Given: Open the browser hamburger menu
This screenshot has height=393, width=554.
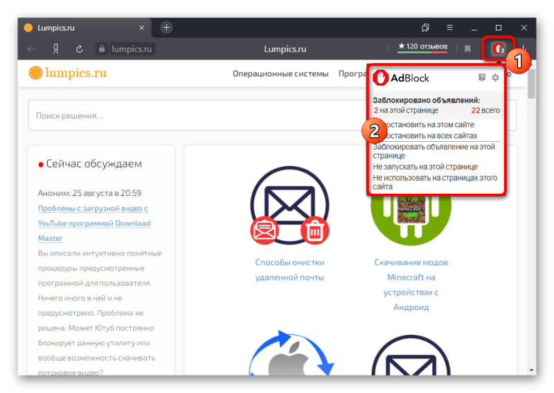Looking at the screenshot, I should [x=449, y=28].
